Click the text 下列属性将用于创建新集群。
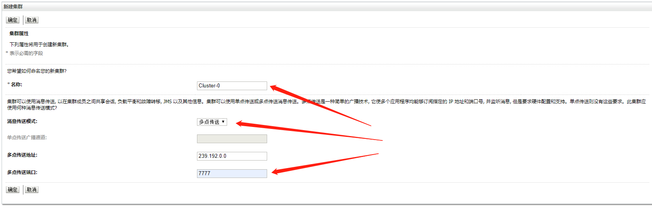This screenshot has height=210, width=652. click(x=40, y=45)
